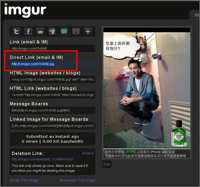Share the image on StumbleUpon
The width and height of the screenshot is (200, 187).
[64, 31]
